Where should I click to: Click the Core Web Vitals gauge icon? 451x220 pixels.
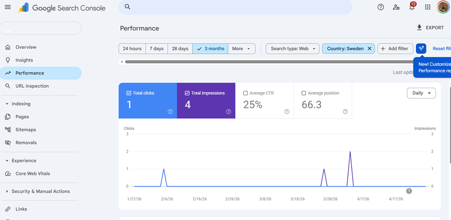click(8, 174)
